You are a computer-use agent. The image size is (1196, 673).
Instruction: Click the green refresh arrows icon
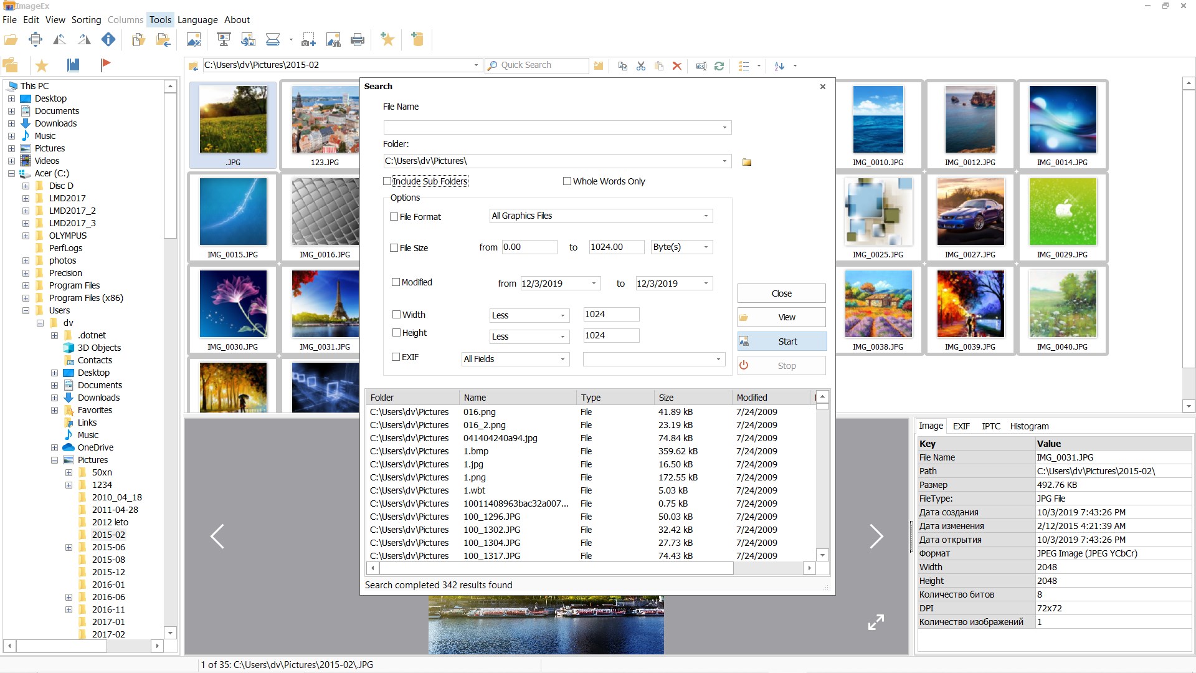[719, 65]
